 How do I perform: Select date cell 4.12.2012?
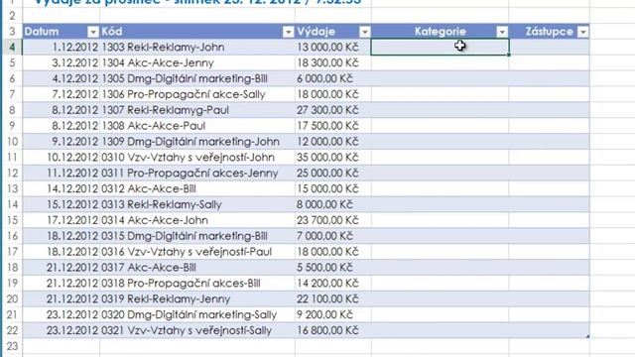tap(62, 78)
